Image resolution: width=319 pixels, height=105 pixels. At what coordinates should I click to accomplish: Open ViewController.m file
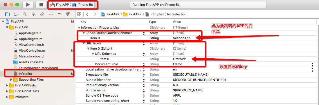coord(29,50)
